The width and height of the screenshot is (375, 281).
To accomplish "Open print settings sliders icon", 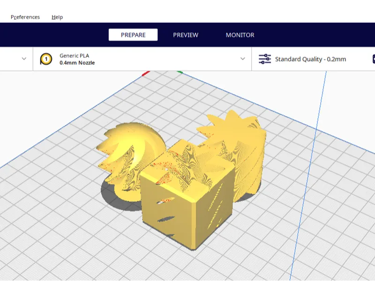I will point(265,59).
